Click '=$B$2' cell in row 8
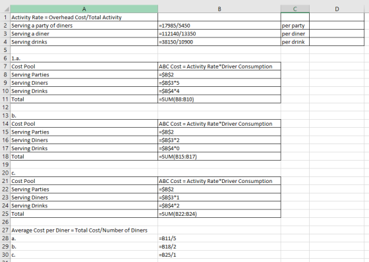 pyautogui.click(x=219, y=74)
